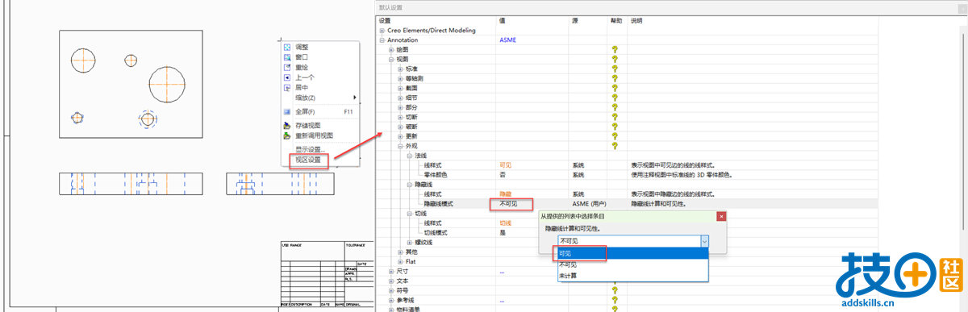
Task: Expand the 截面 tree node
Action: (x=400, y=88)
